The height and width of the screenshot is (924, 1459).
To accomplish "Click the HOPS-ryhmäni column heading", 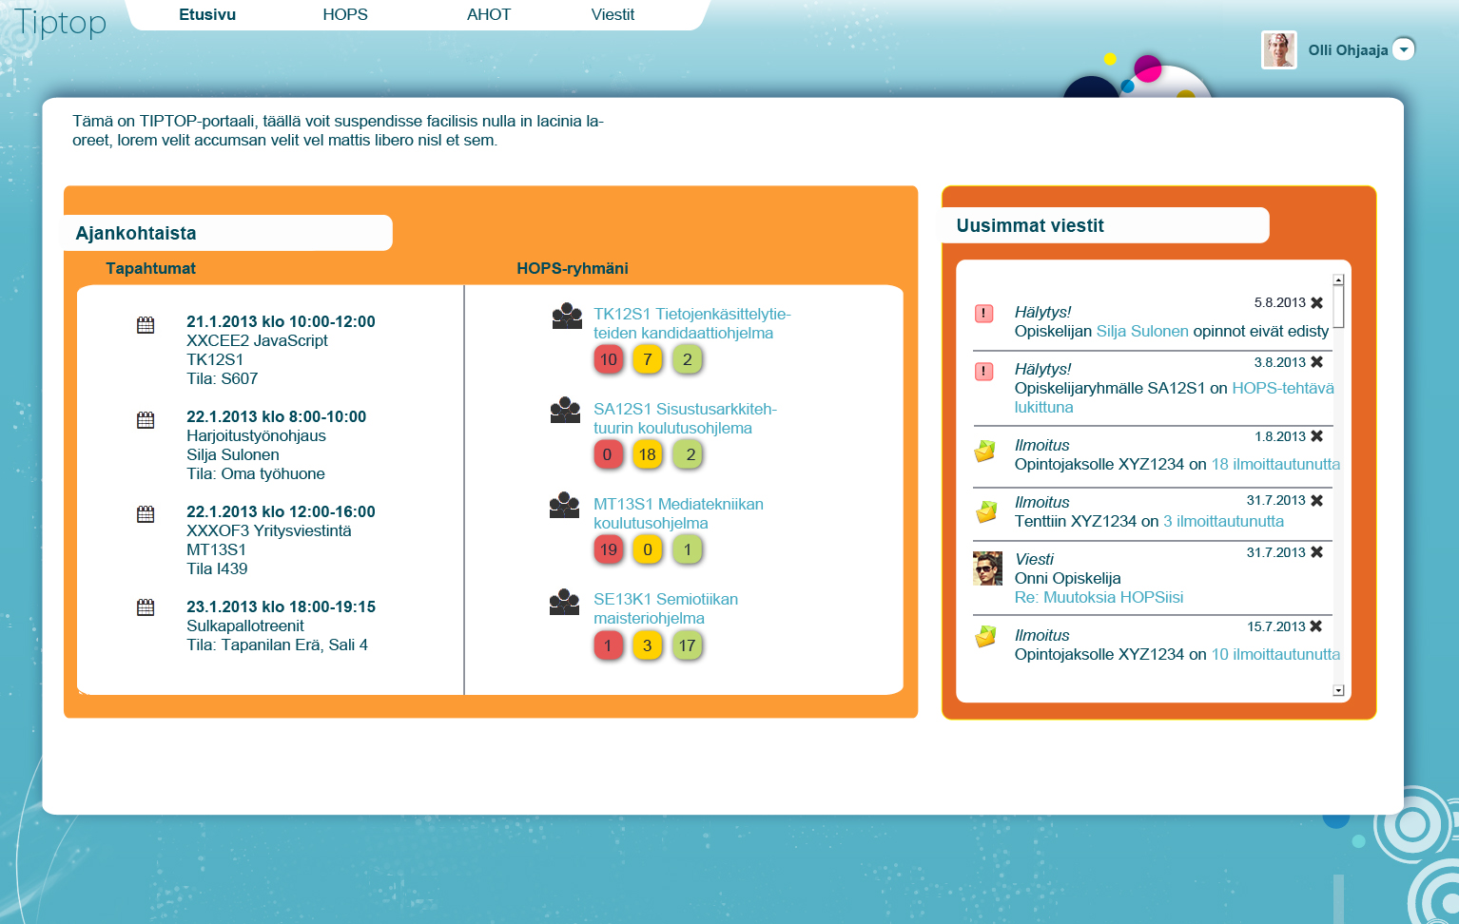I will 573,268.
